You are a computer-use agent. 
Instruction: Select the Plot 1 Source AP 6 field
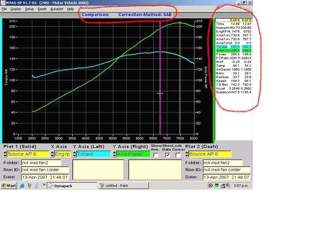(x=28, y=154)
